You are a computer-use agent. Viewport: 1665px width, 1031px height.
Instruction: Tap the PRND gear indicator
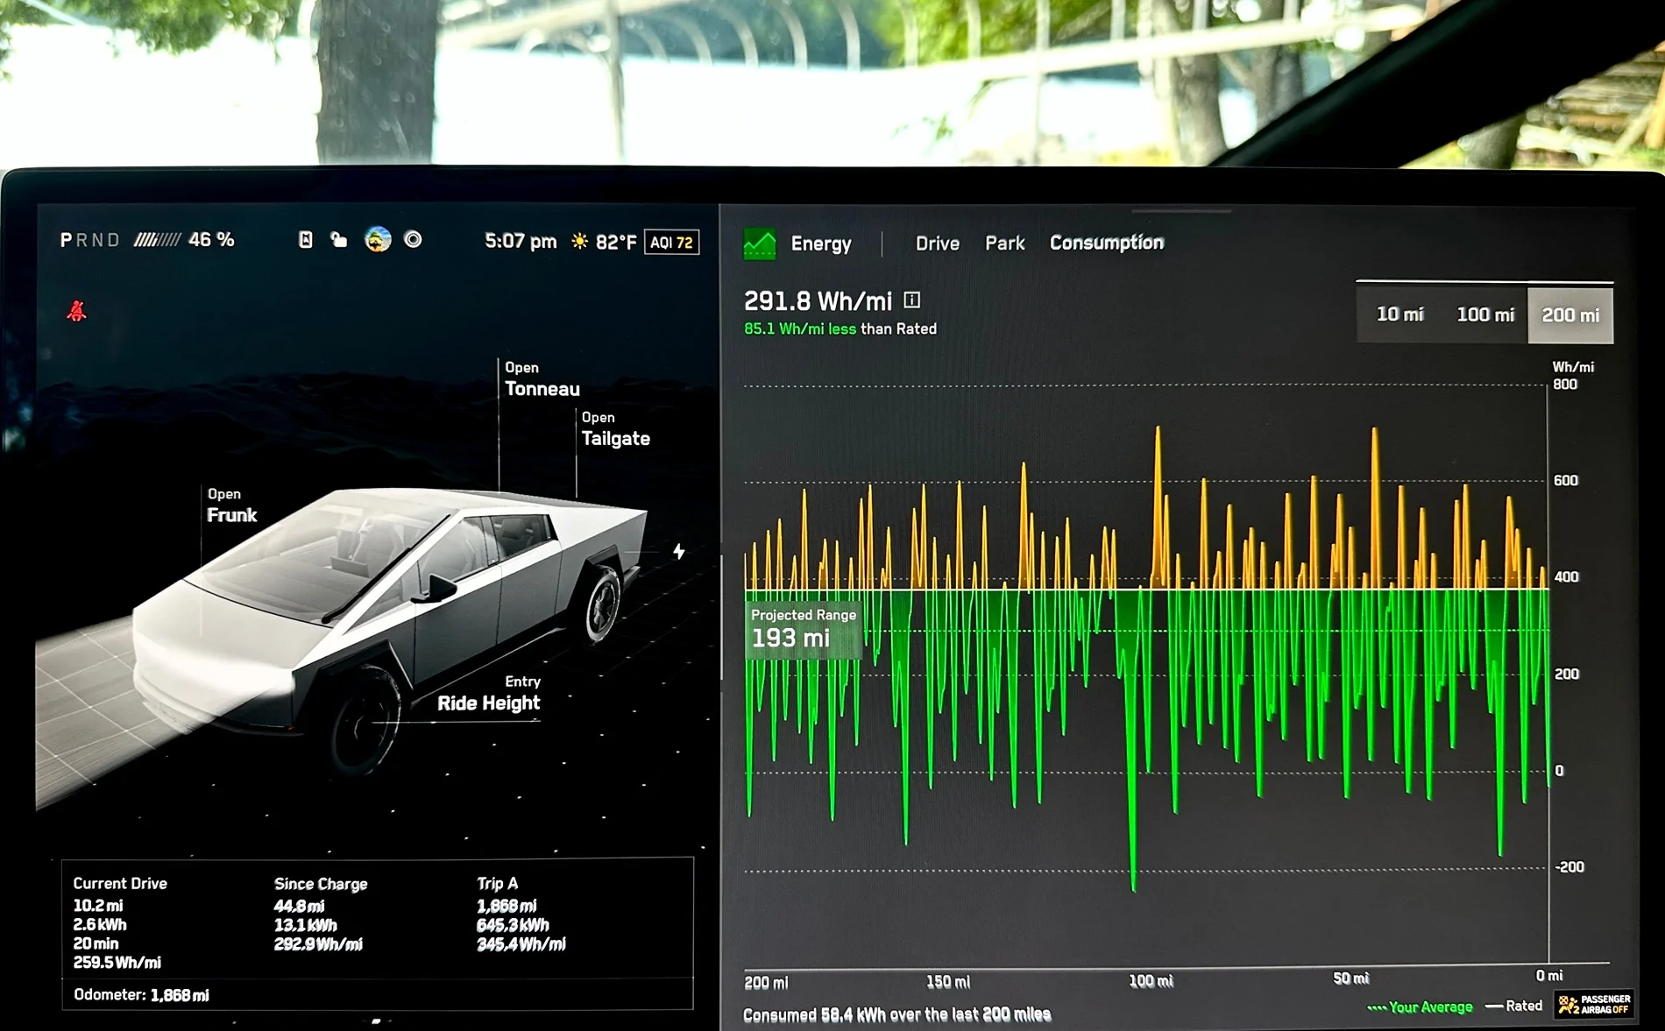tap(89, 240)
